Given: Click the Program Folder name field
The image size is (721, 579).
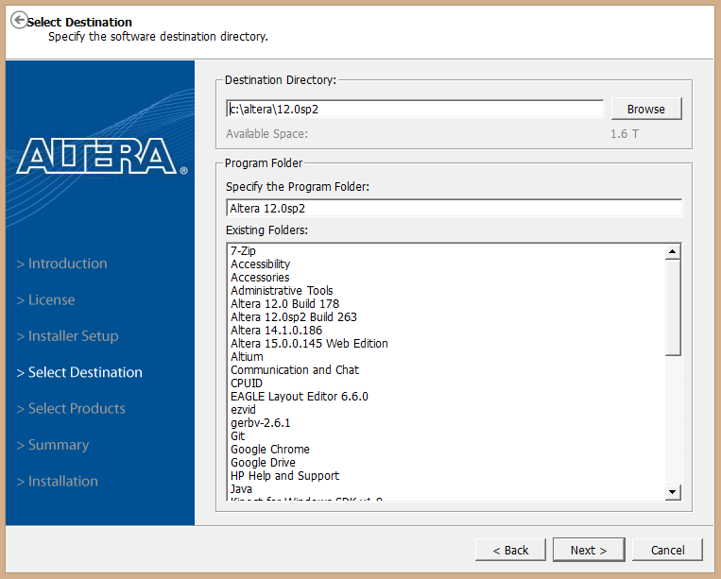Looking at the screenshot, I should pyautogui.click(x=454, y=208).
